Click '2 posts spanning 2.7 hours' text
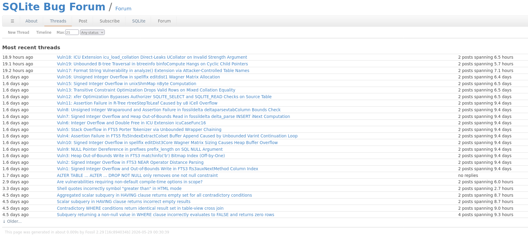The image size is (528, 238). point(486,188)
